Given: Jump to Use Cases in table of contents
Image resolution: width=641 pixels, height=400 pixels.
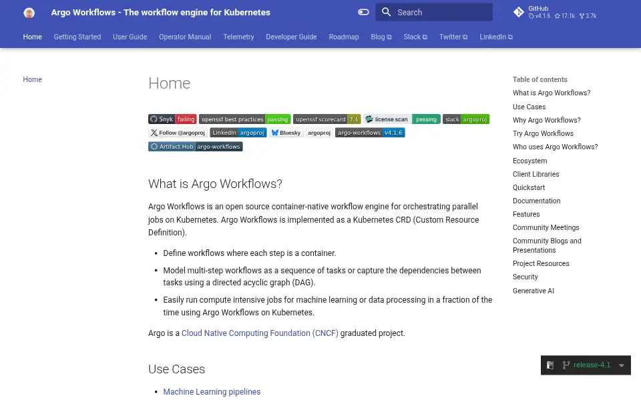Looking at the screenshot, I should (x=529, y=107).
